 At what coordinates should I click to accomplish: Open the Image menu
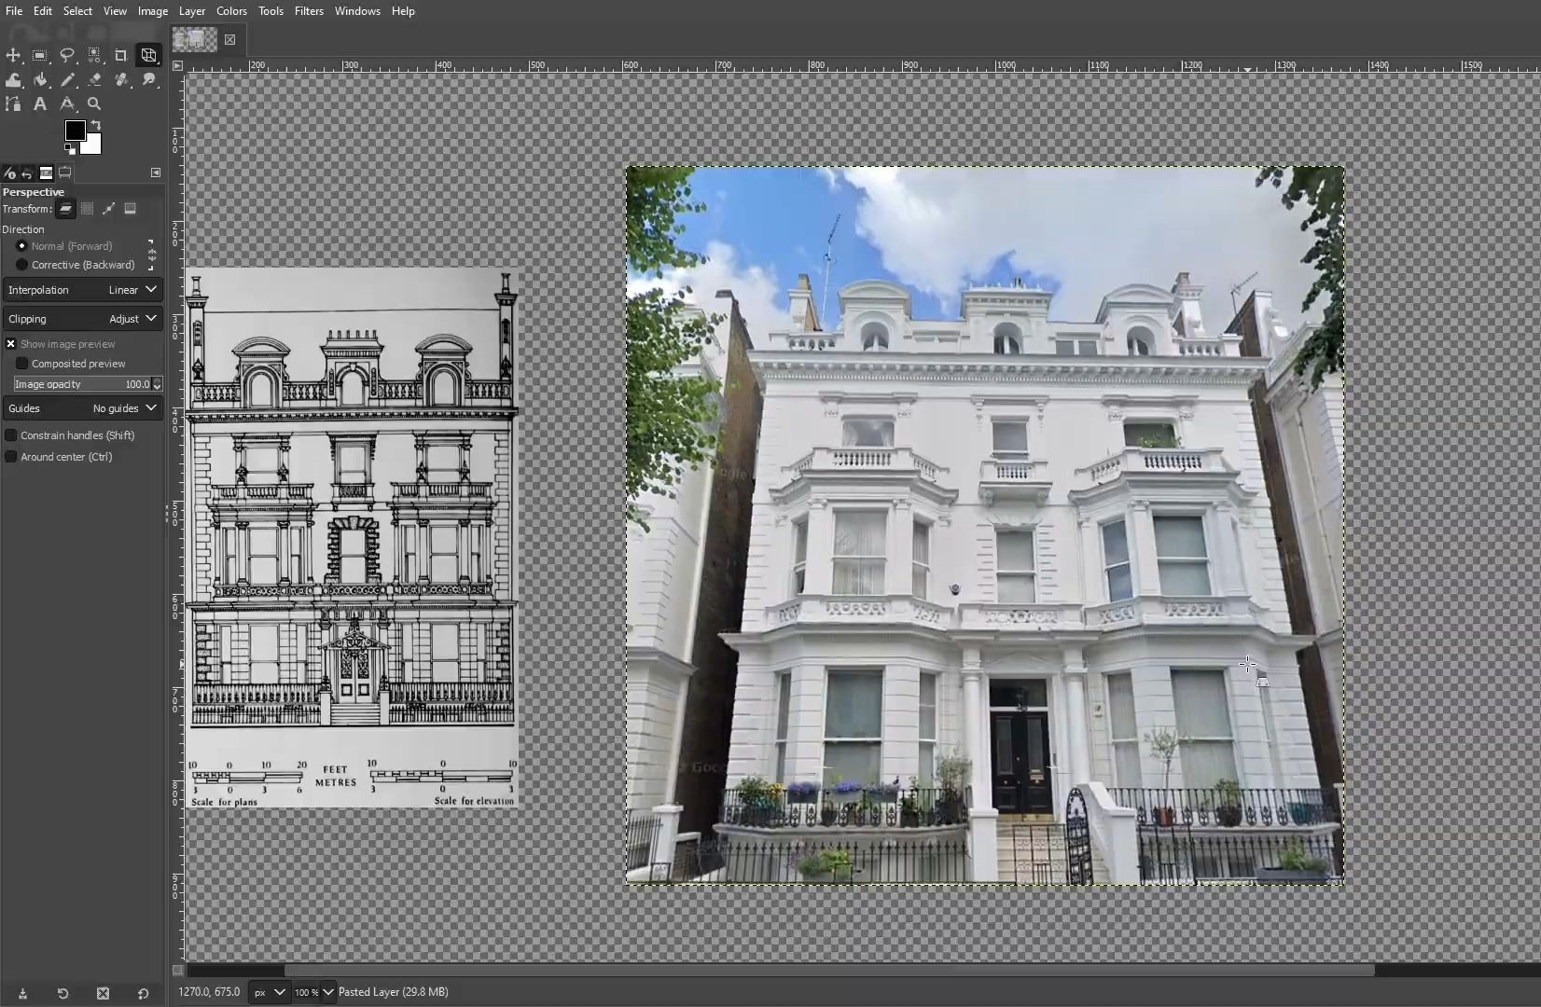153,11
